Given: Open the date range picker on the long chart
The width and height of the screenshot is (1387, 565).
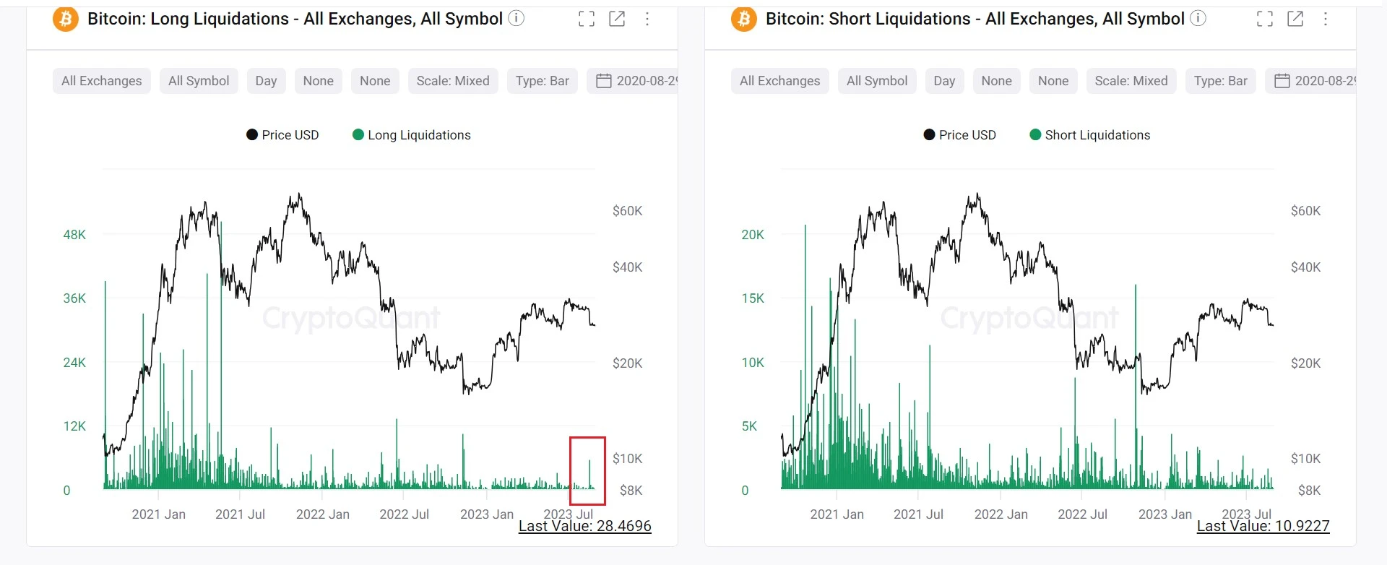Looking at the screenshot, I should pos(632,81).
